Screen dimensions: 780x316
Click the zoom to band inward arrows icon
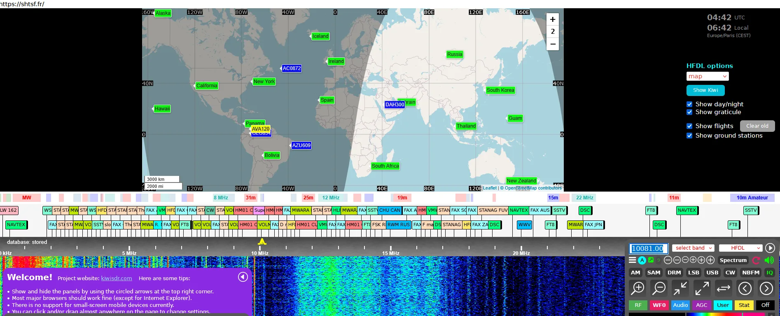(x=680, y=288)
